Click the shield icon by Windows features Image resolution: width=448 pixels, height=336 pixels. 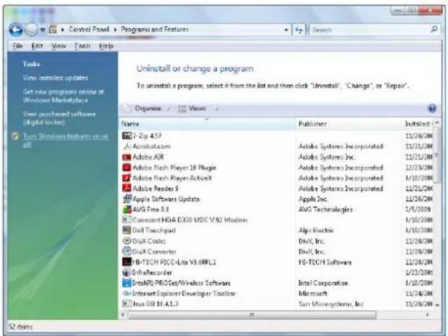pyautogui.click(x=15, y=136)
